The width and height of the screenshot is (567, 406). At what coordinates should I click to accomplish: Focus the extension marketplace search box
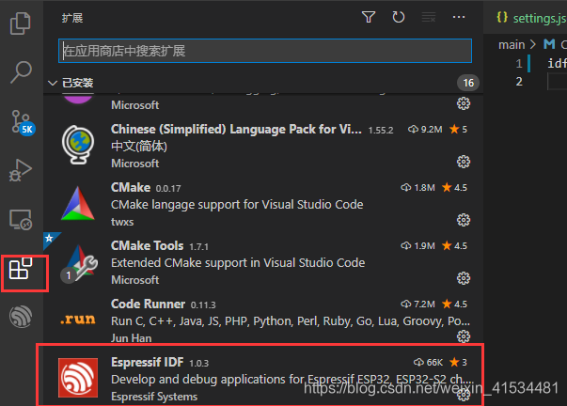(x=265, y=51)
